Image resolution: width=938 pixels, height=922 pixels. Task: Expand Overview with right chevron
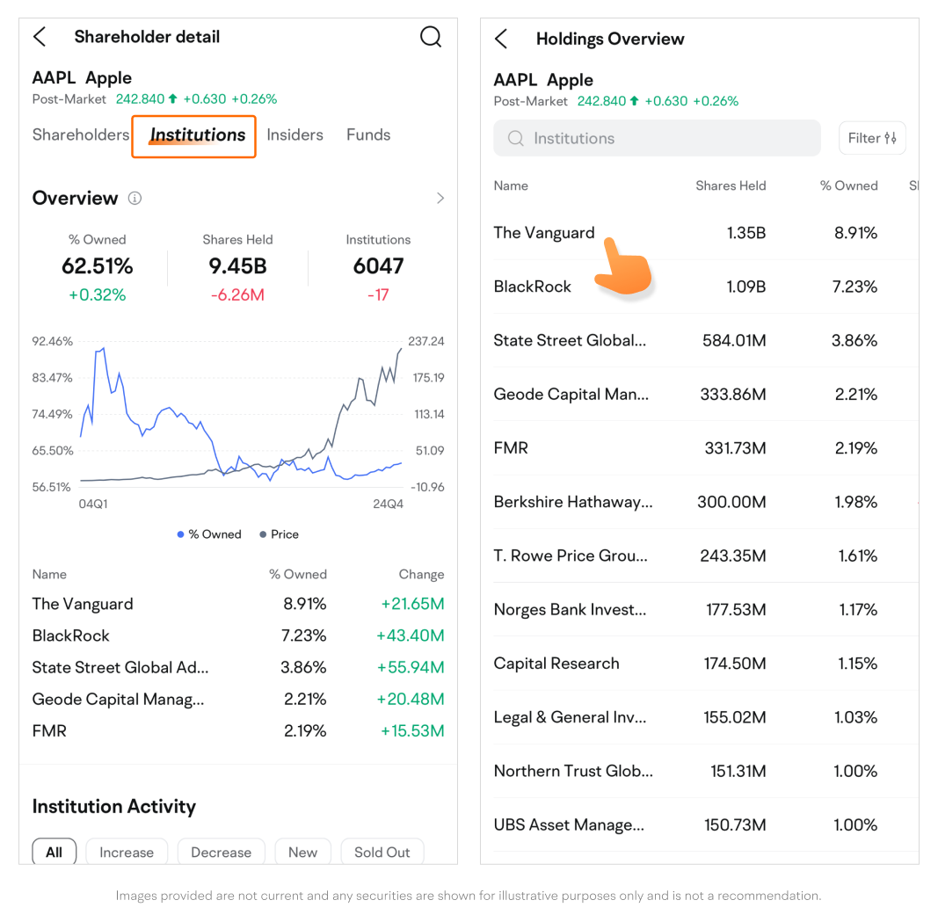tap(440, 199)
